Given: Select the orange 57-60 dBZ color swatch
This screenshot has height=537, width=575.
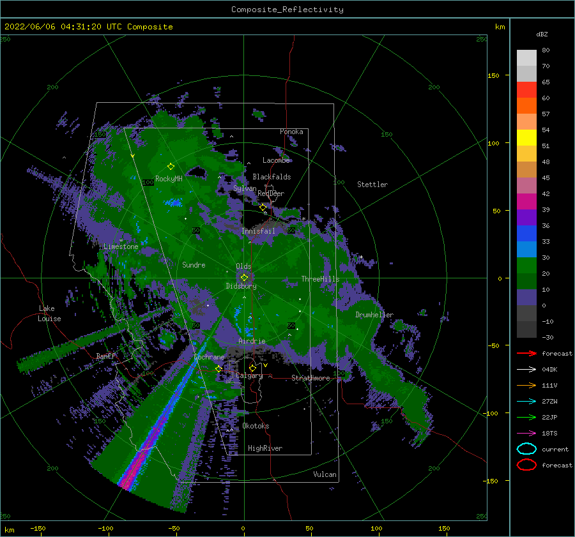Looking at the screenshot, I should [x=526, y=106].
